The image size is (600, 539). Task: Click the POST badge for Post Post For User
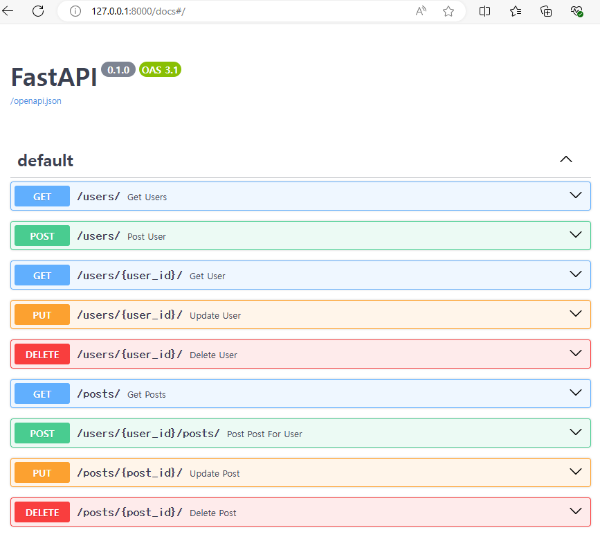[42, 433]
